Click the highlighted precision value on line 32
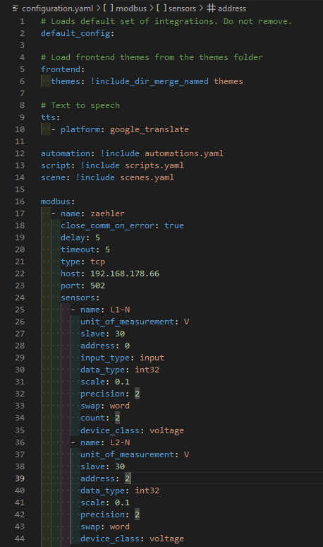The width and height of the screenshot is (323, 547). point(137,394)
